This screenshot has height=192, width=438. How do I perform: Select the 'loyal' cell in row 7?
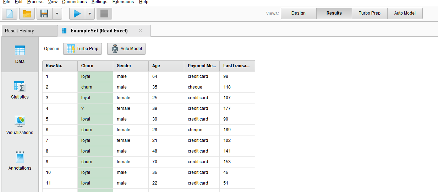pyautogui.click(x=95, y=140)
